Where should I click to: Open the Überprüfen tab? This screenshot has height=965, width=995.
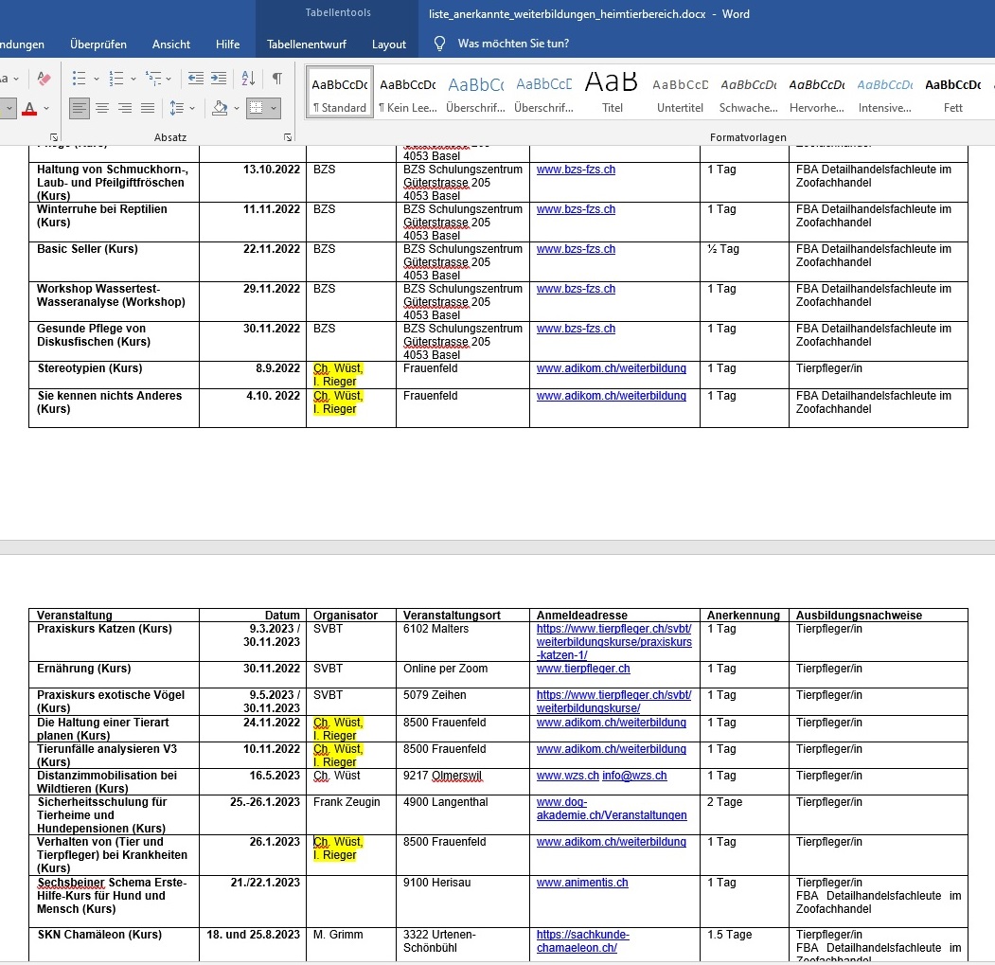(98, 44)
